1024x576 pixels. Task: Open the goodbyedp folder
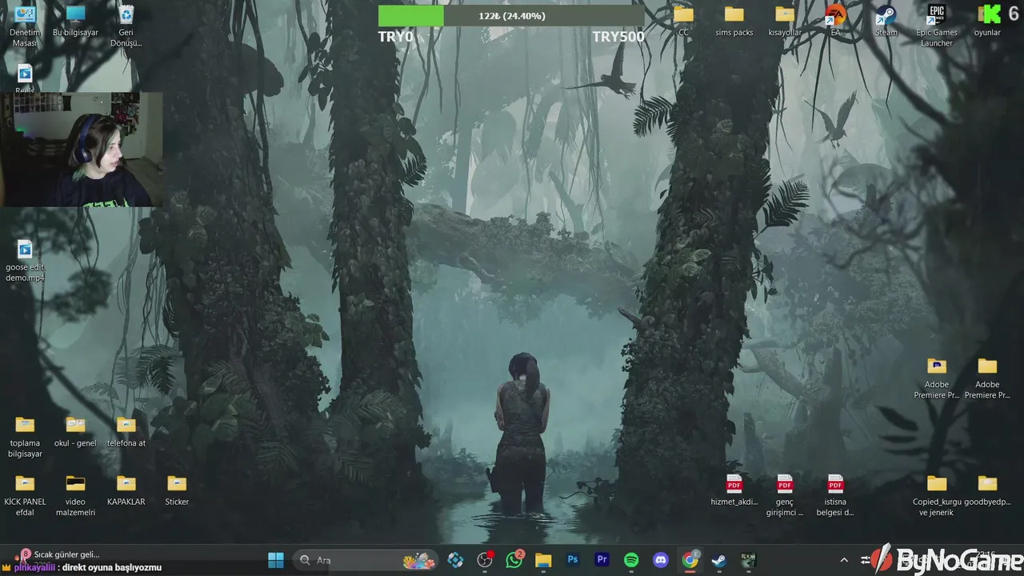pyautogui.click(x=987, y=490)
